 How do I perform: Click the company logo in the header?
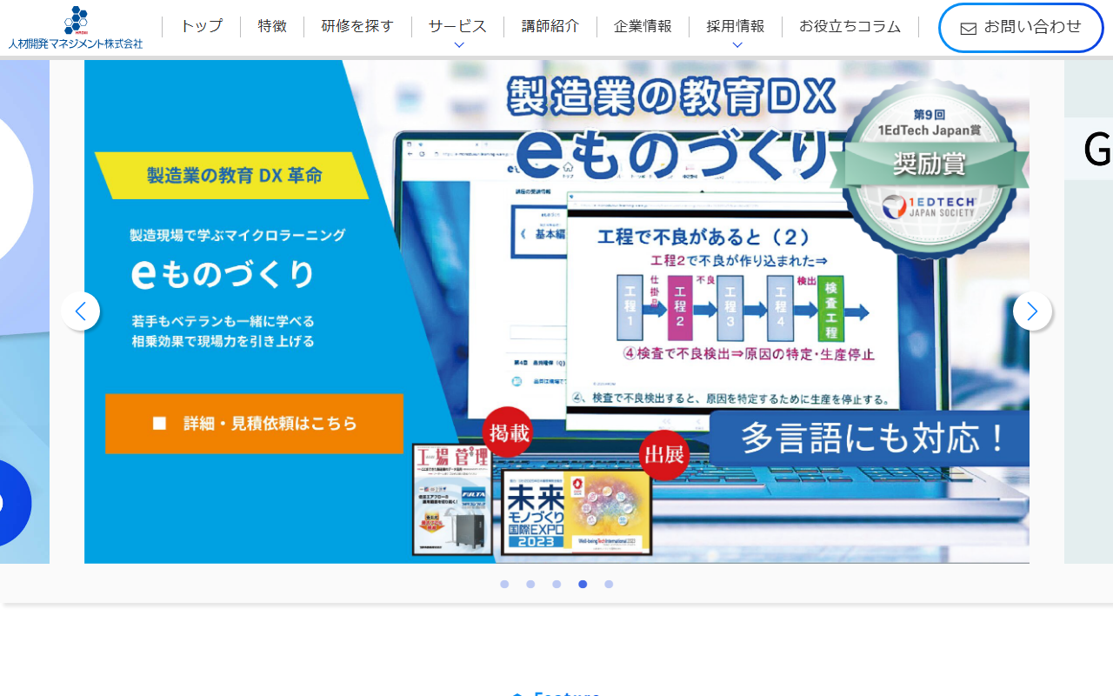coord(76,27)
